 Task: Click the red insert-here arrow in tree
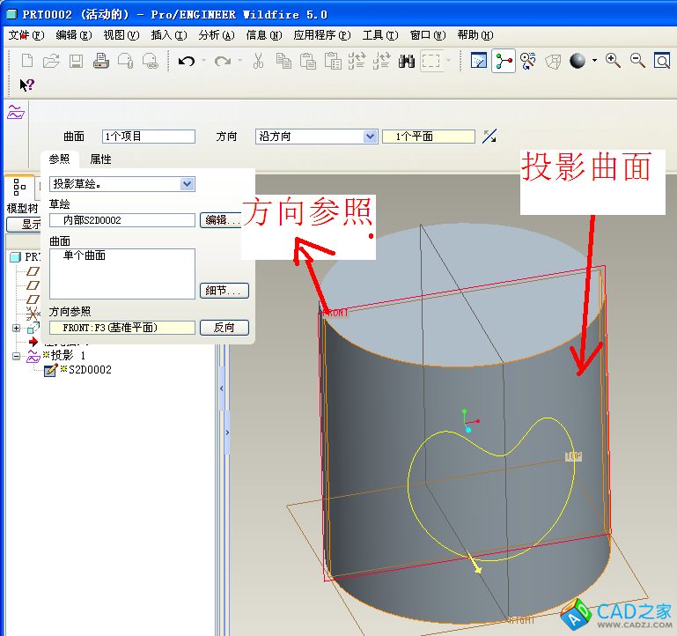[33, 342]
